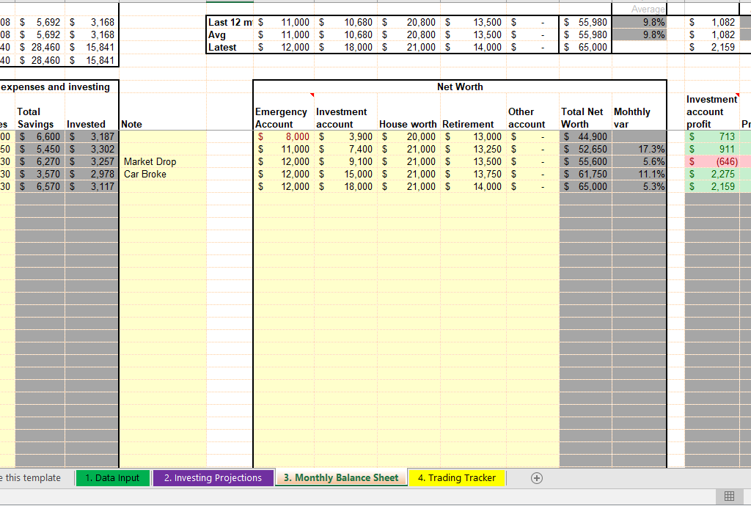Click the Normal view icon in status bar
This screenshot has width=751, height=506.
pos(729,496)
